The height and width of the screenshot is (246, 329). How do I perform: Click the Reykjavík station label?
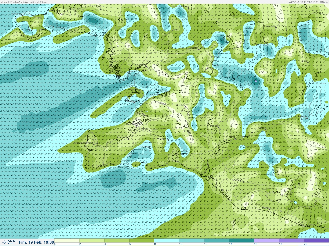pos(131,124)
